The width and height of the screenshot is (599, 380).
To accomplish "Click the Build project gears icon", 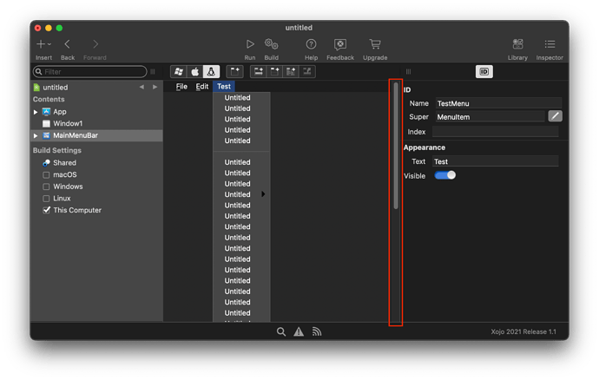I will 271,44.
